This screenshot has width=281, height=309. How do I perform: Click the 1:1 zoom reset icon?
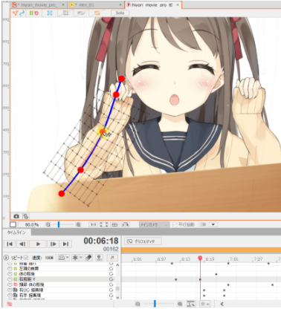coord(93,224)
